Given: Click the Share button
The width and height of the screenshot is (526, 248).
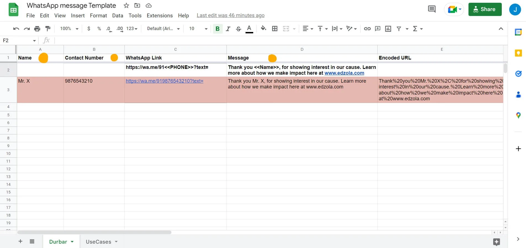Looking at the screenshot, I should coord(485,9).
